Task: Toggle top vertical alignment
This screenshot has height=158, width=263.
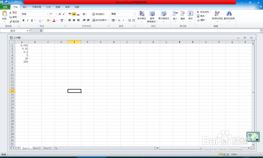Action: coord(70,14)
